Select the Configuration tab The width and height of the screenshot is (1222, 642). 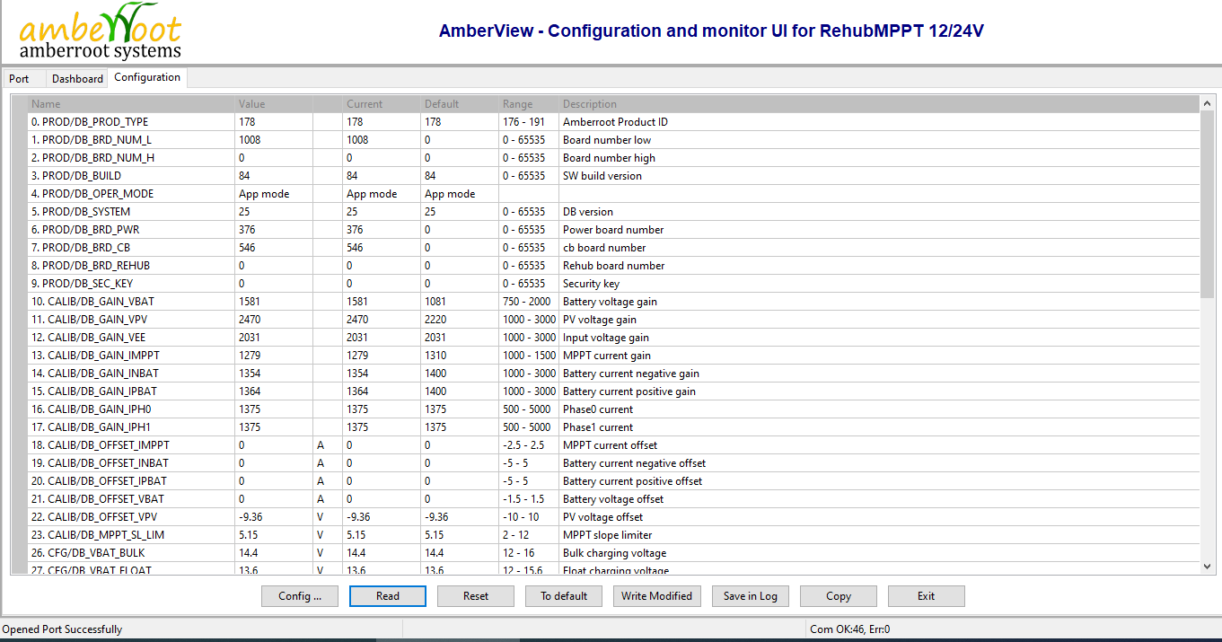tap(147, 77)
